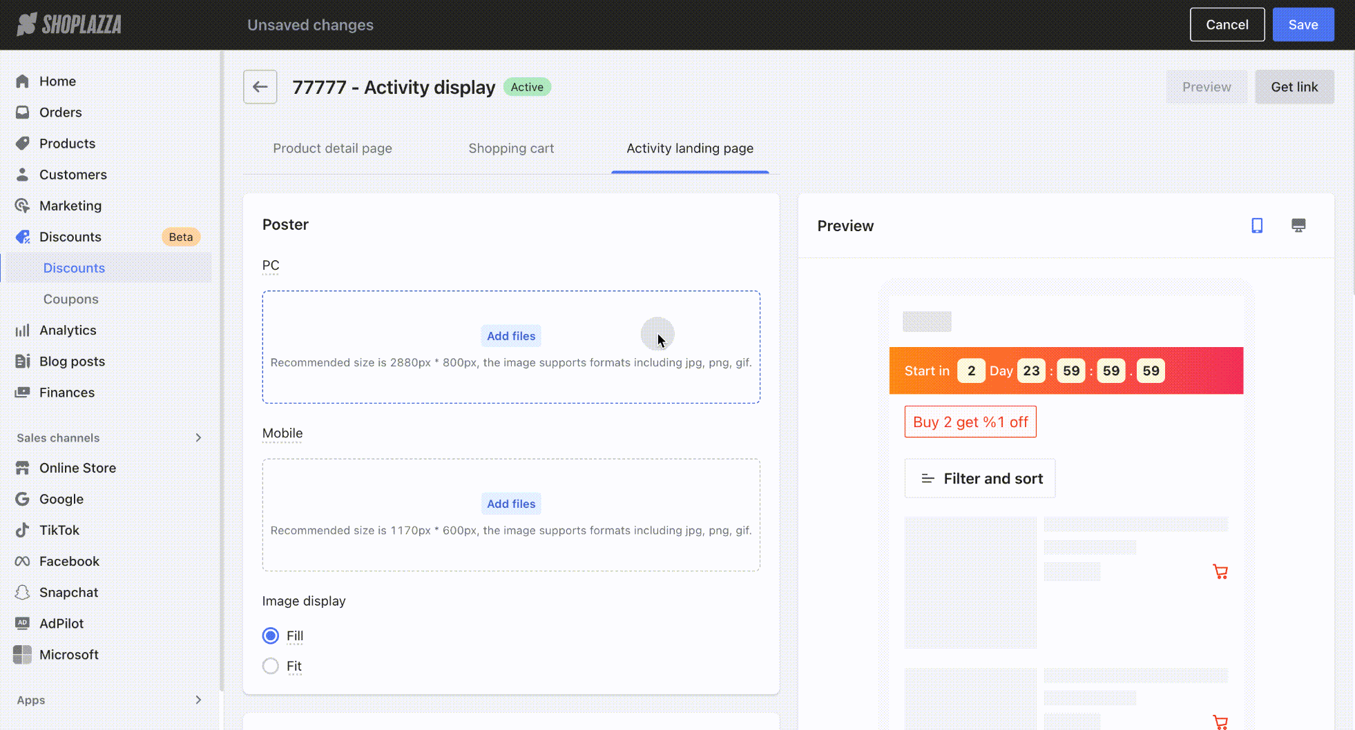Viewport: 1355px width, 730px height.
Task: Expand the Sales channels section
Action: click(x=198, y=438)
